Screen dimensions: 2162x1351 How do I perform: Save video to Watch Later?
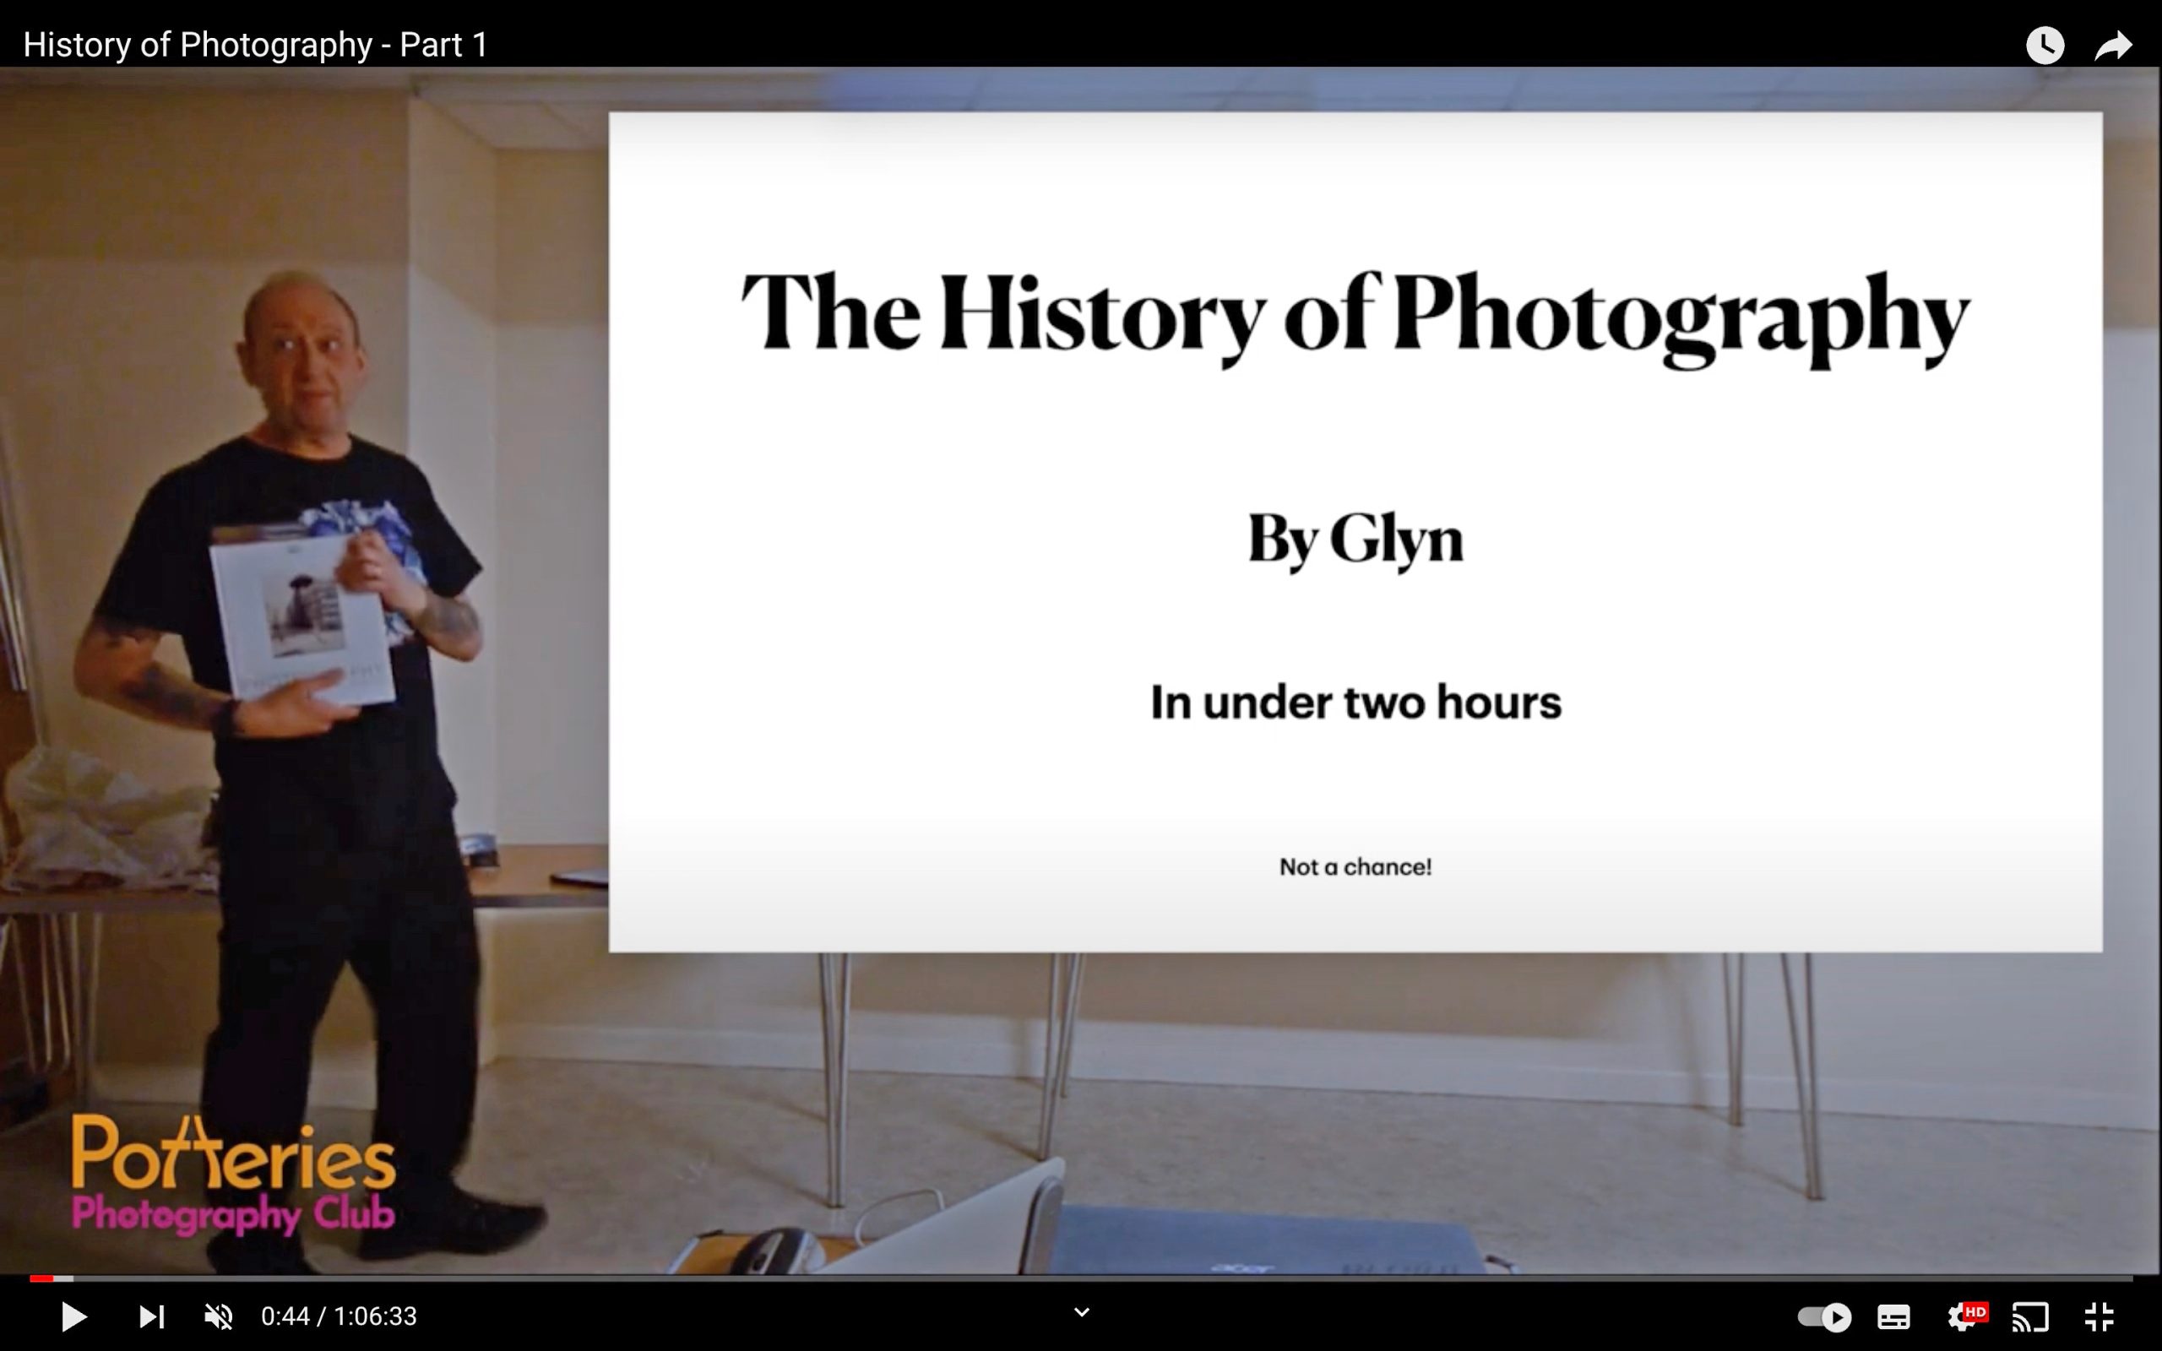pos(2044,45)
